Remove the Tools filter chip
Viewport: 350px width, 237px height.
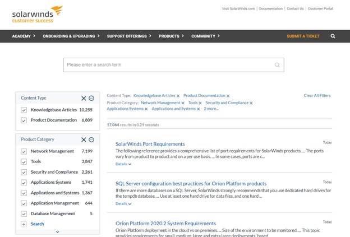tap(200, 103)
